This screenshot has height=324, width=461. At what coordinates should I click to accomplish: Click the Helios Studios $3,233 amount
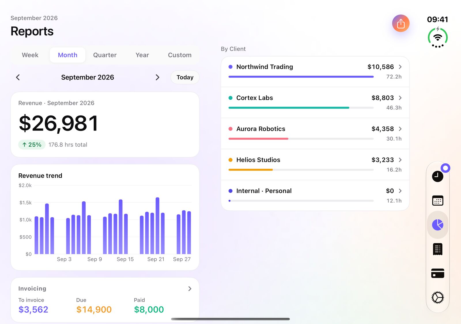click(x=383, y=160)
